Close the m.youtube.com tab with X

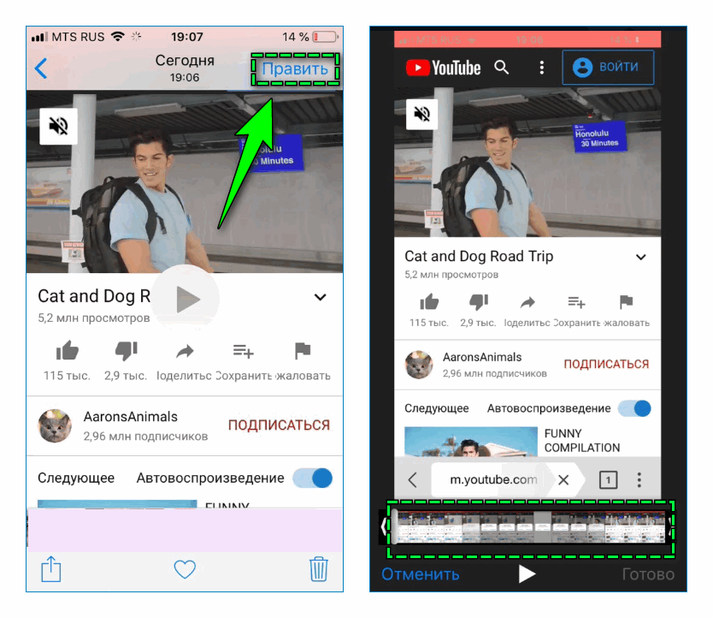point(563,479)
